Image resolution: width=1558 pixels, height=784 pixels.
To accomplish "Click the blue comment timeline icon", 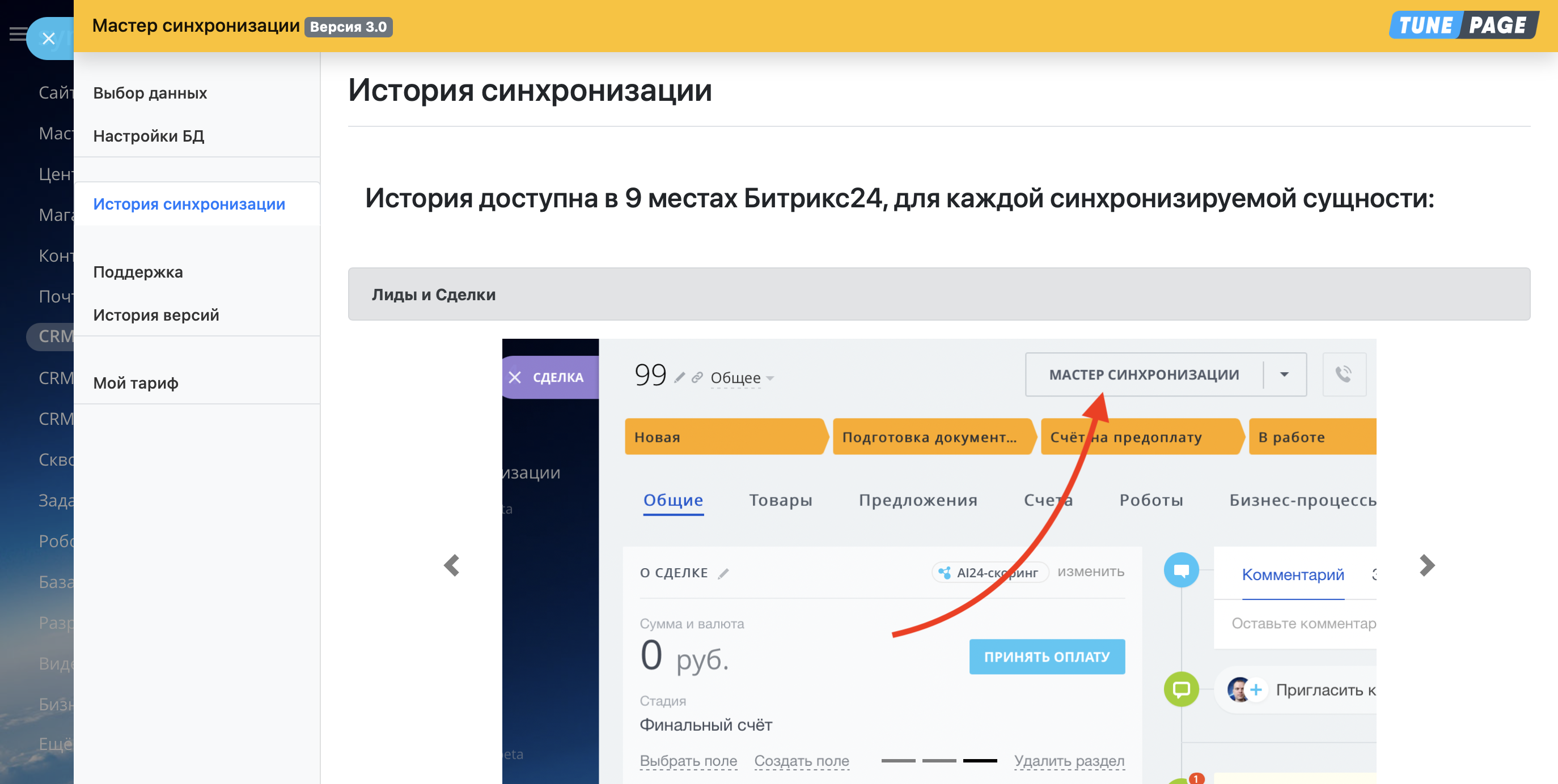I will 1180,569.
